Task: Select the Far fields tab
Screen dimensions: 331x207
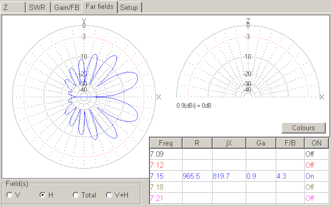Action: (x=99, y=7)
